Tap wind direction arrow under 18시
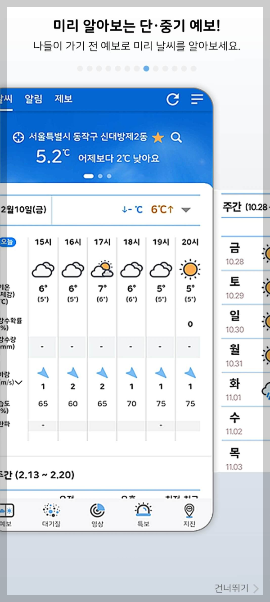Viewport: 270px width, 602px height. pos(131,372)
